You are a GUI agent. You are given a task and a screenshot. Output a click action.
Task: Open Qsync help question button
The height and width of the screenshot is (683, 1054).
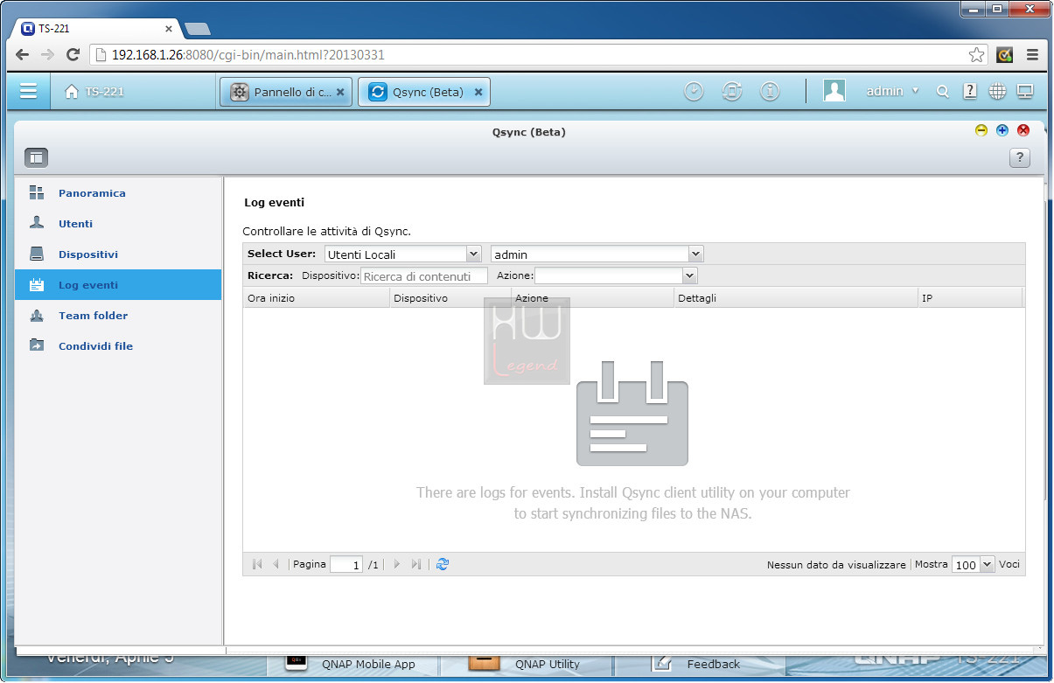(x=1019, y=157)
